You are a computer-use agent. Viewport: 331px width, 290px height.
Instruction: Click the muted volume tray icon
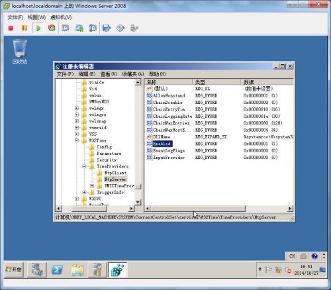click(x=288, y=269)
